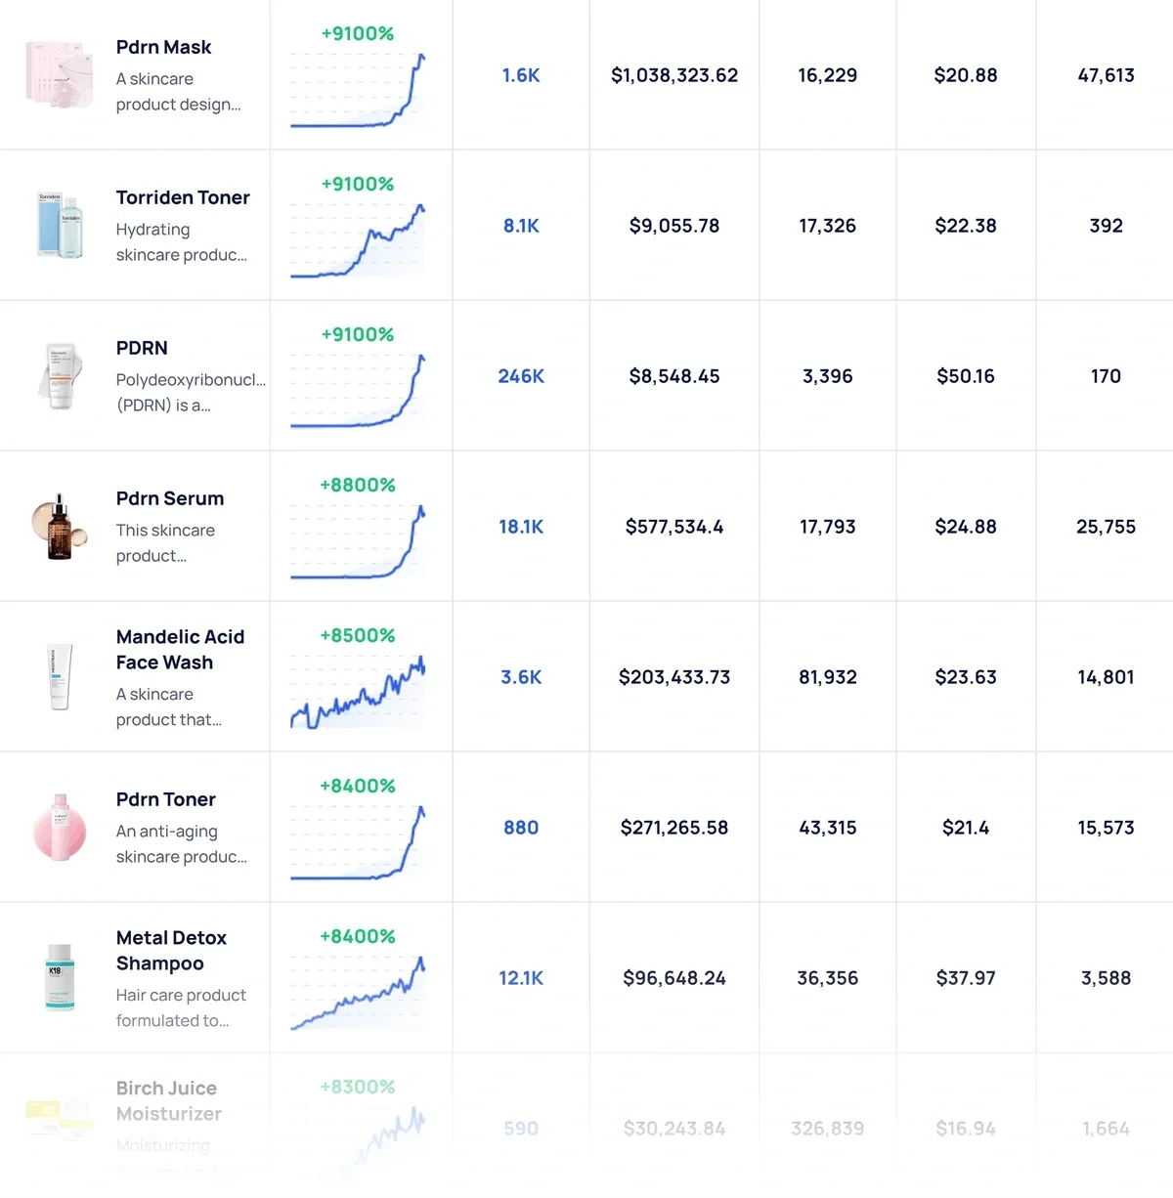Click the PDRN sunscreen product image
1173x1198 pixels.
[x=60, y=375]
